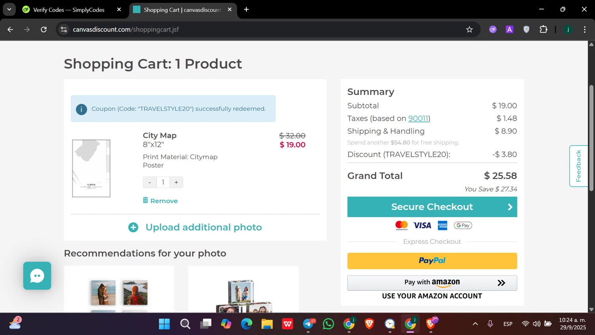Open the Wi-Fi network tray icon
The height and width of the screenshot is (335, 595).
point(525,324)
